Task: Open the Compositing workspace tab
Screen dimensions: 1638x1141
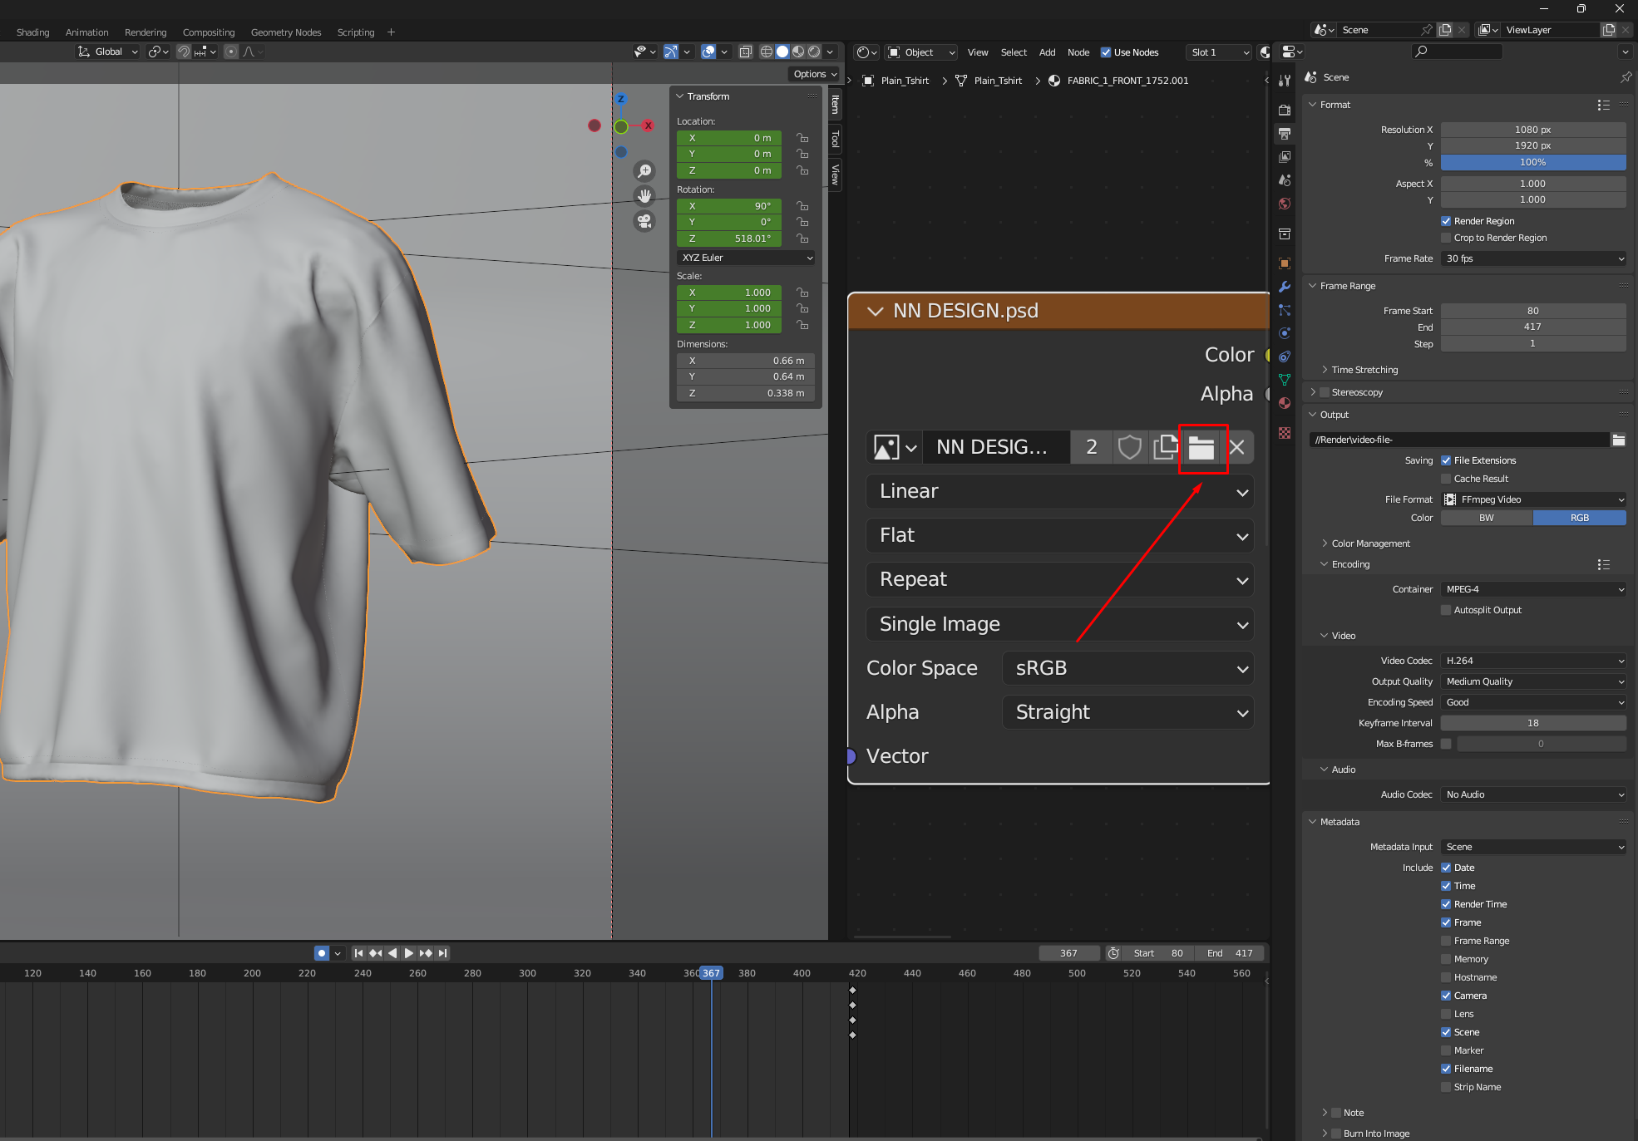Action: tap(209, 32)
